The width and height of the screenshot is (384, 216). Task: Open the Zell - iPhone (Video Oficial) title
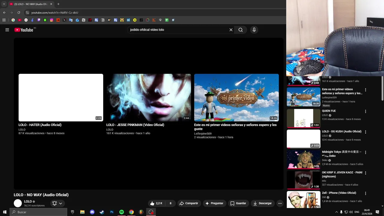pos(339,193)
